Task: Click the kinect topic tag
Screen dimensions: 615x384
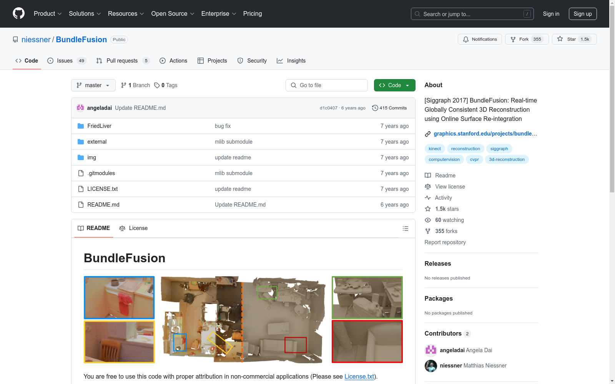Action: point(435,149)
